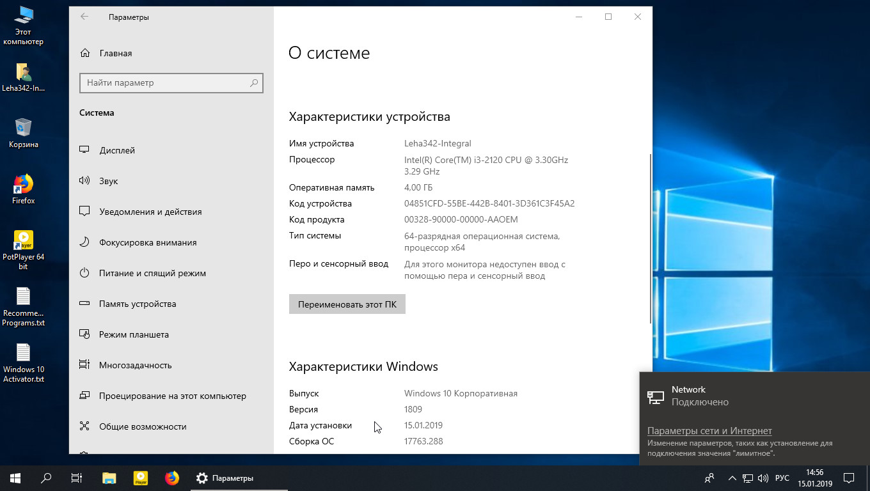Viewport: 870px width, 491px height.
Task: Select the Корзина recycle bin icon
Action: click(23, 133)
